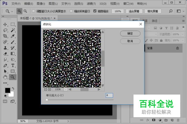Select the Healing Brush tool

pyautogui.click(x=5, y=42)
